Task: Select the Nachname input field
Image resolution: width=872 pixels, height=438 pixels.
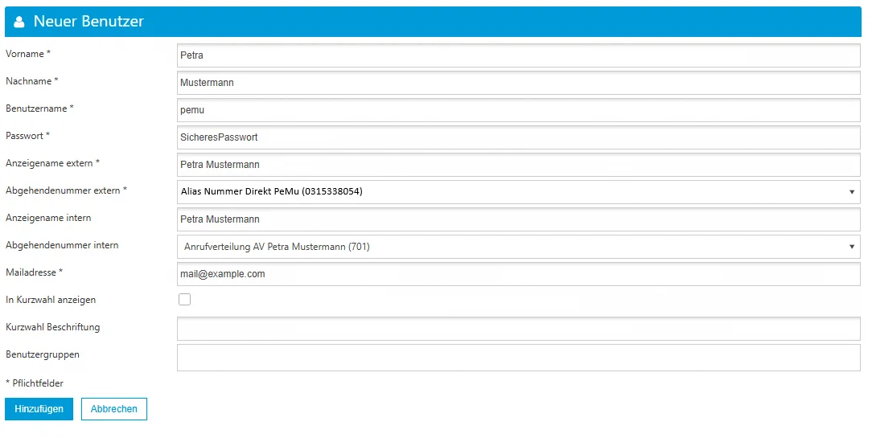Action: (x=518, y=83)
